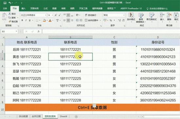Increase indent icon
The width and height of the screenshot is (180, 119).
[x=81, y=20]
